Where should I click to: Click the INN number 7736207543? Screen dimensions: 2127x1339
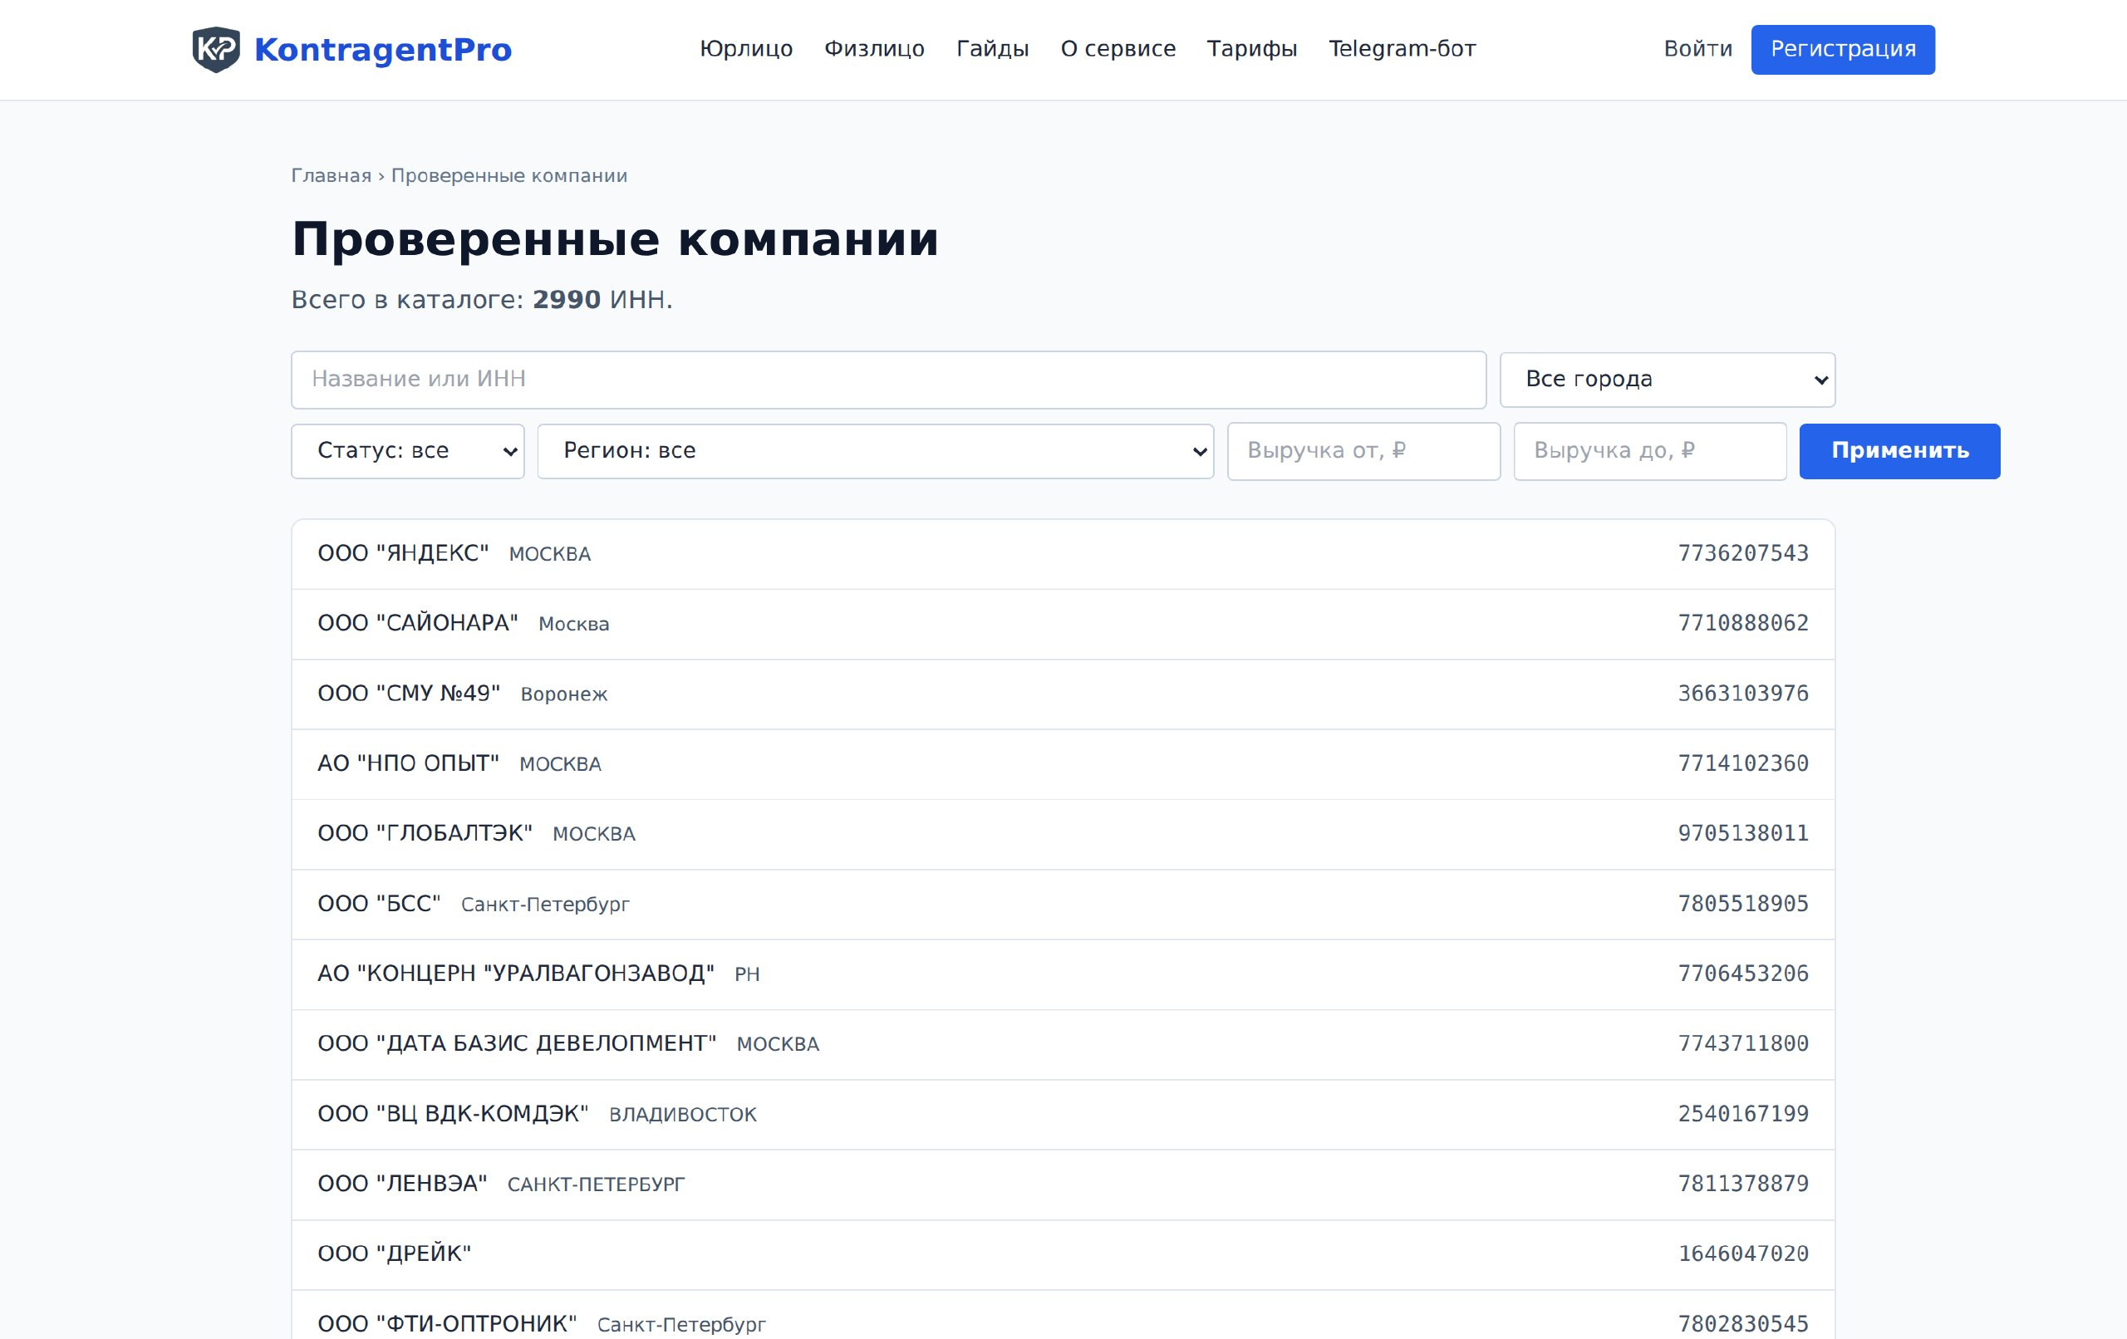[1743, 554]
